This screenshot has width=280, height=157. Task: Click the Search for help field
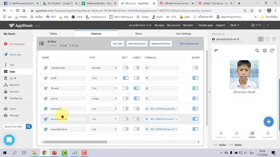pos(14,126)
